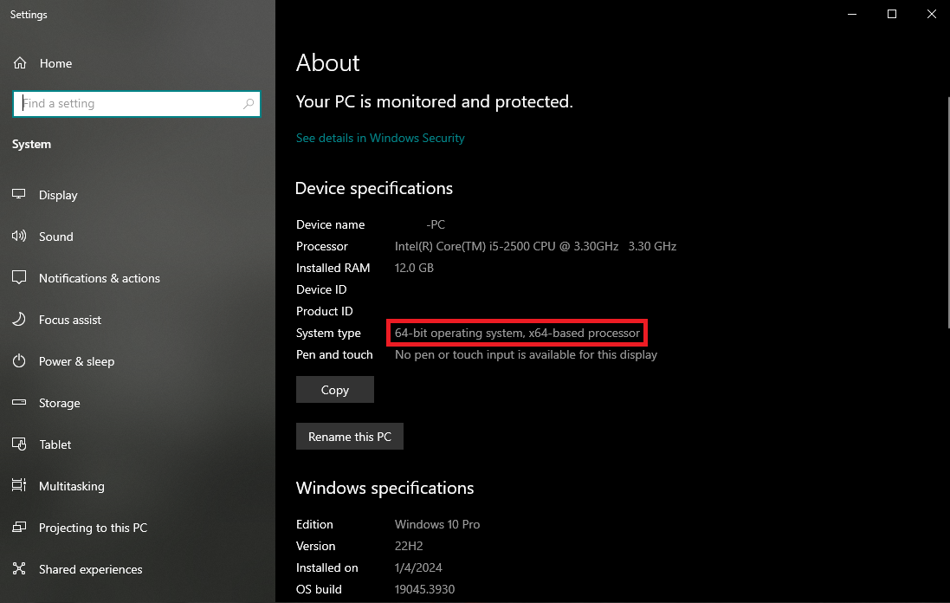Click the Focus assist moon icon

click(x=19, y=320)
